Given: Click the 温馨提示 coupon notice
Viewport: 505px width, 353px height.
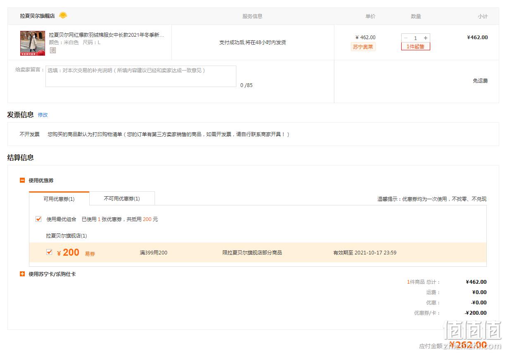Looking at the screenshot, I should pos(432,199).
